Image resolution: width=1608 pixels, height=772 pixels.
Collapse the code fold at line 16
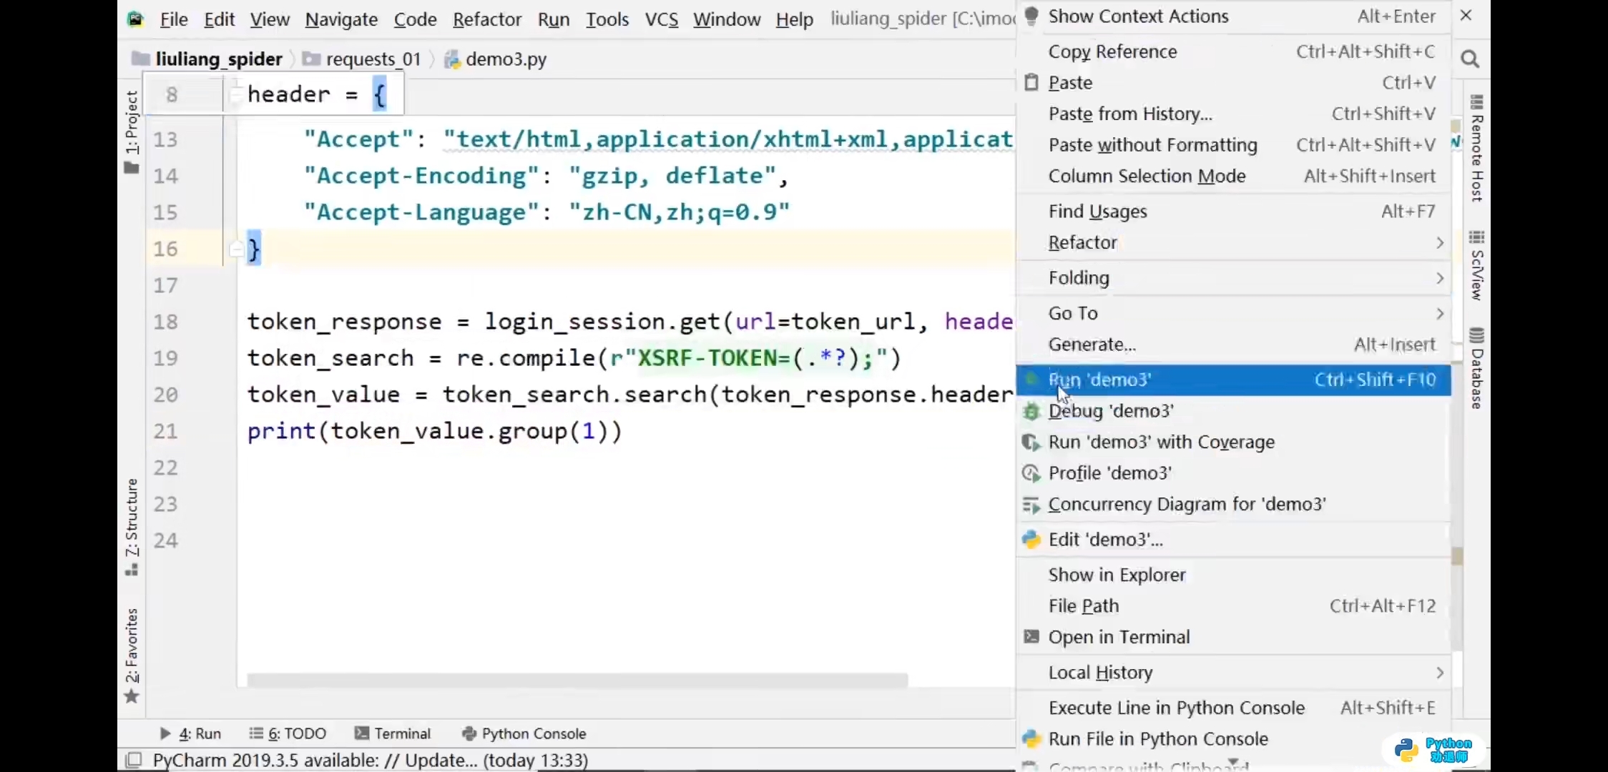[x=235, y=249]
